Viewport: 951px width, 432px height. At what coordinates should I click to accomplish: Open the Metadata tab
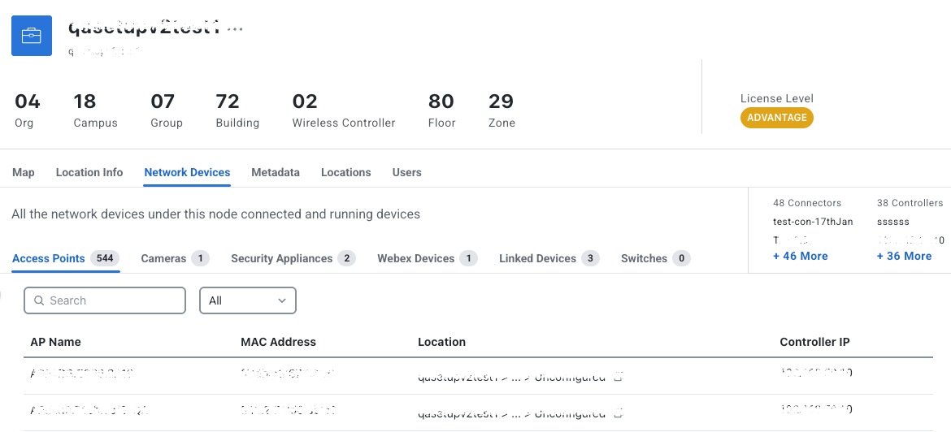point(276,173)
